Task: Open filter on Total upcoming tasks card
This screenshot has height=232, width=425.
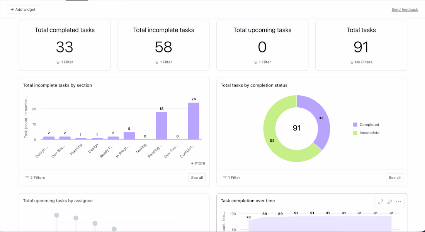Action: point(262,62)
